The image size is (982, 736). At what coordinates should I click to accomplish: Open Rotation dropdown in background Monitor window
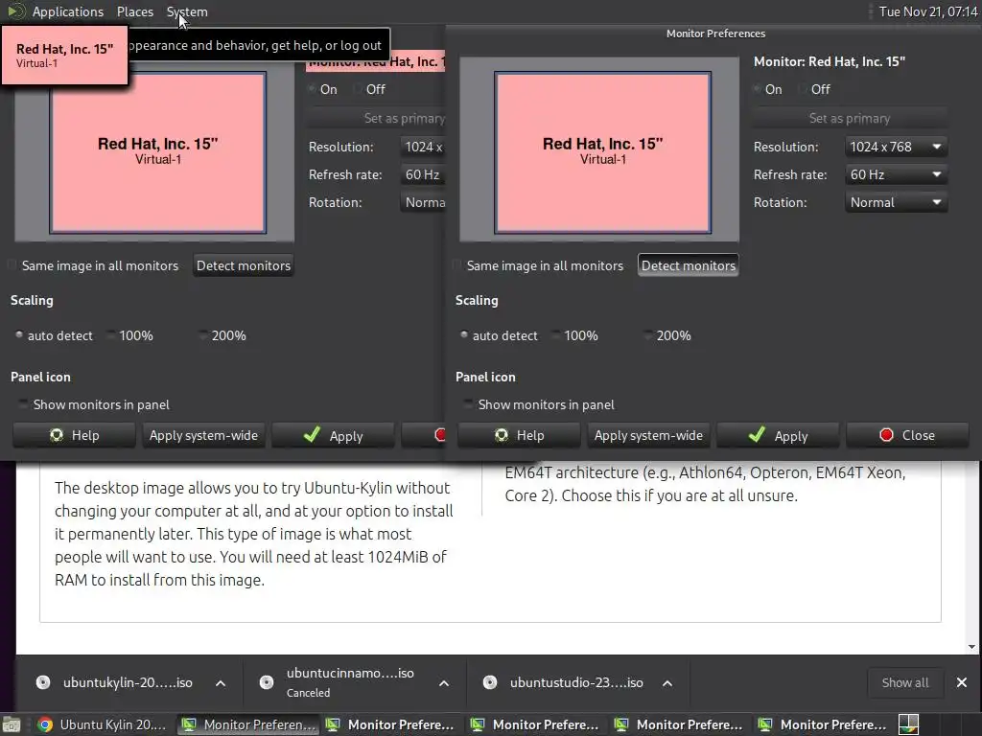pos(423,202)
